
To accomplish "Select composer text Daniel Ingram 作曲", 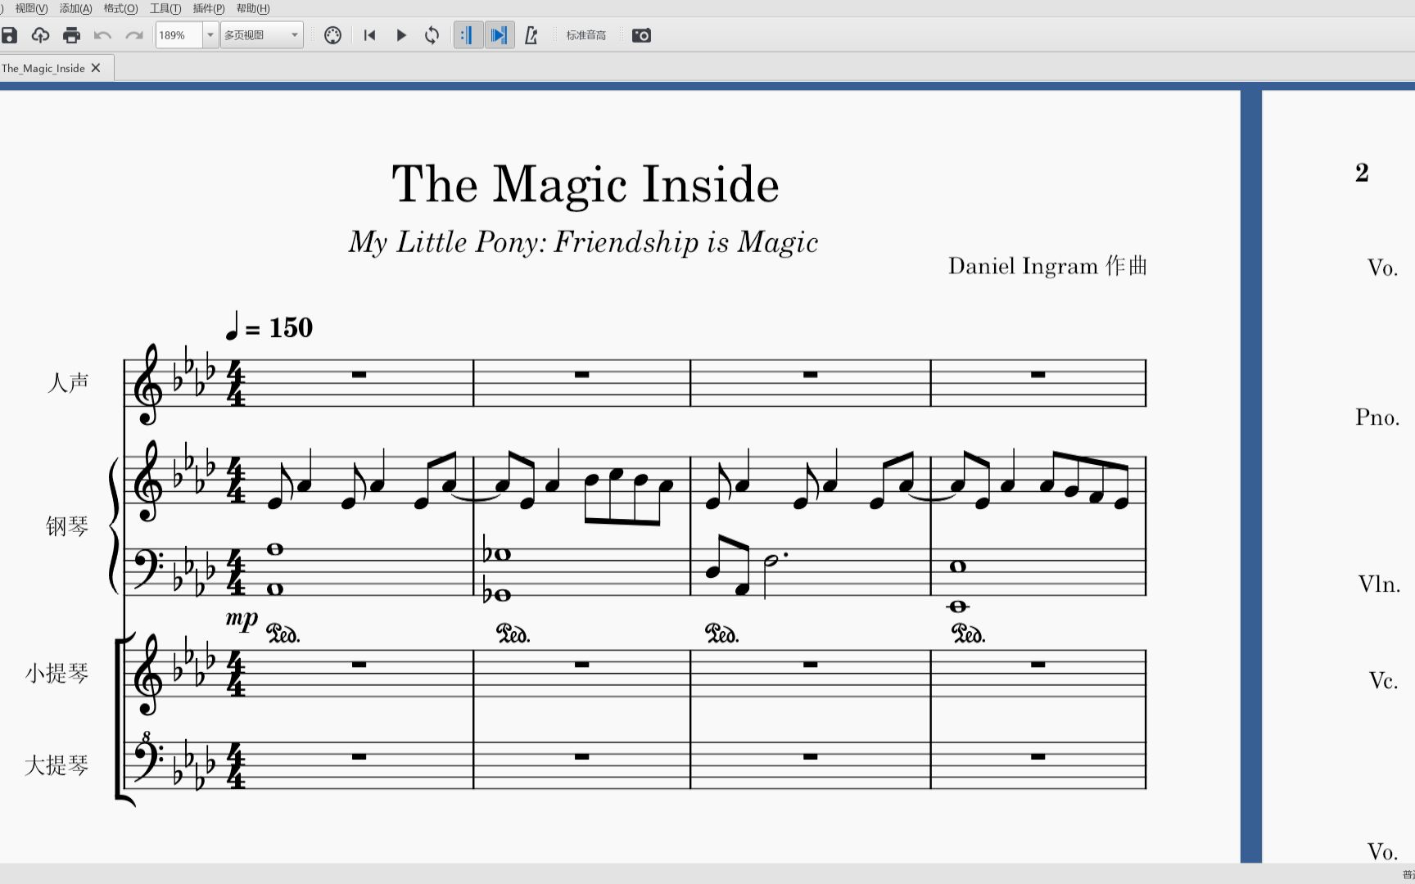I will [1047, 266].
